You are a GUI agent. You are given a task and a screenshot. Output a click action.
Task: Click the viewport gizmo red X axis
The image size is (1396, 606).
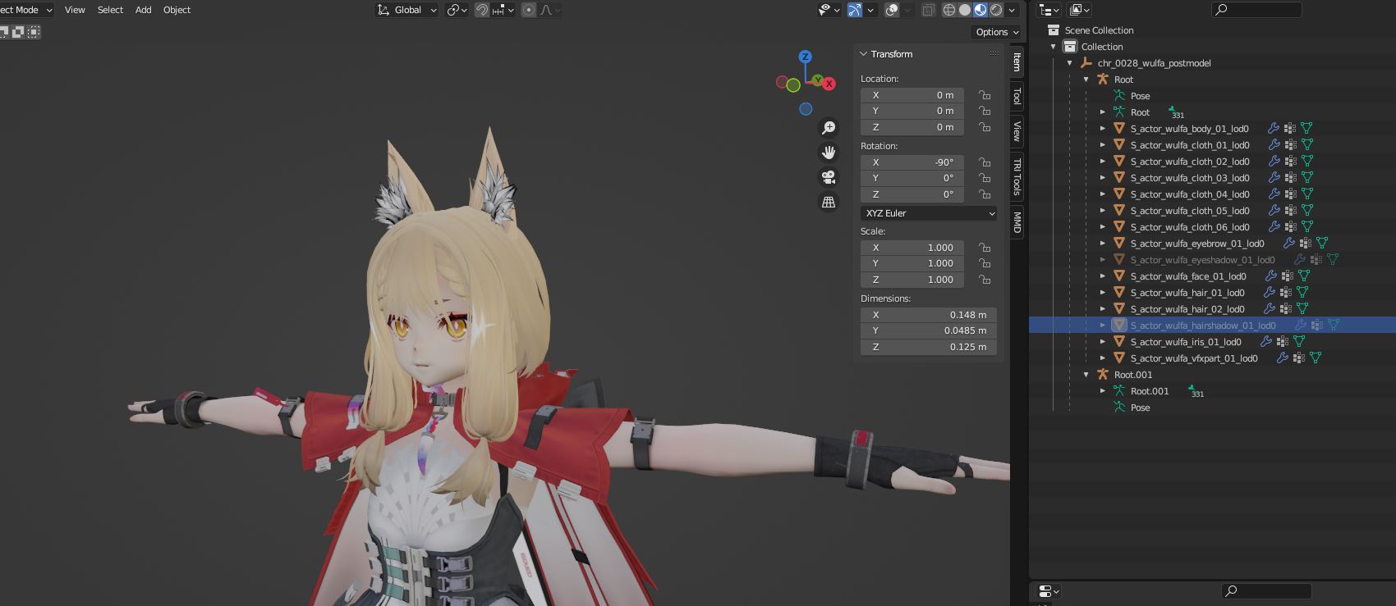(829, 84)
